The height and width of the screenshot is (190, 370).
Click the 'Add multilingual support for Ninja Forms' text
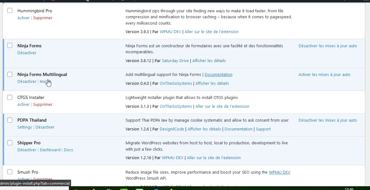[x=163, y=75]
